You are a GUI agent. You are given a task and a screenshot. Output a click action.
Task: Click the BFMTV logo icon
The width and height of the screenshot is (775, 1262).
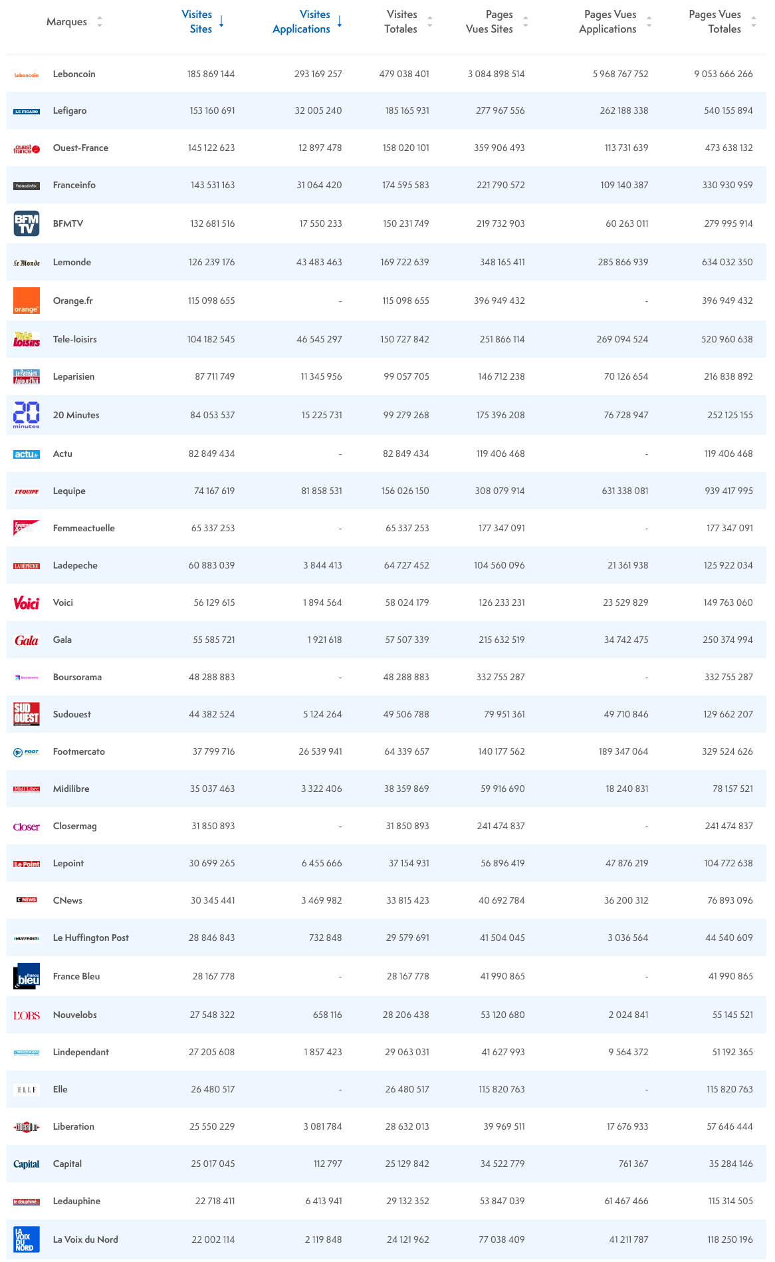(27, 223)
